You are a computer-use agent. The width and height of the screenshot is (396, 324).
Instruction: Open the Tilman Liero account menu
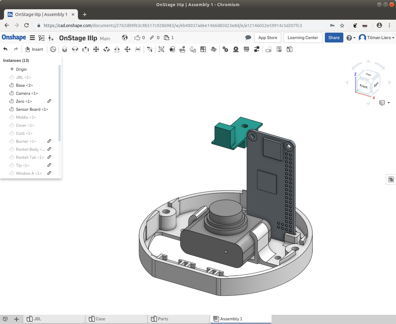pos(377,38)
